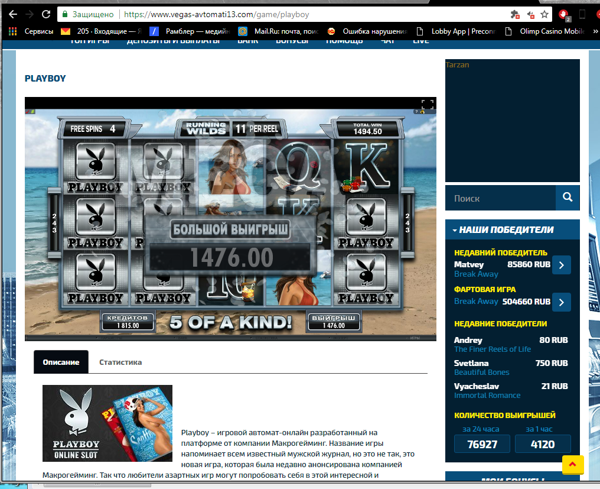Image resolution: width=600 pixels, height=489 pixels.
Task: Open arrow next to Matvey 85860 RUB
Action: (x=561, y=265)
